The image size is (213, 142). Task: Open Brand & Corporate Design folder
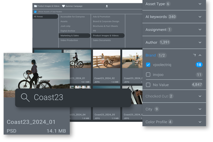click(x=106, y=21)
